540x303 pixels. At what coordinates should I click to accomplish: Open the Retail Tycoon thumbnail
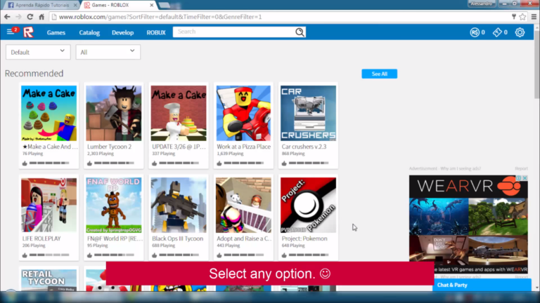(49, 280)
